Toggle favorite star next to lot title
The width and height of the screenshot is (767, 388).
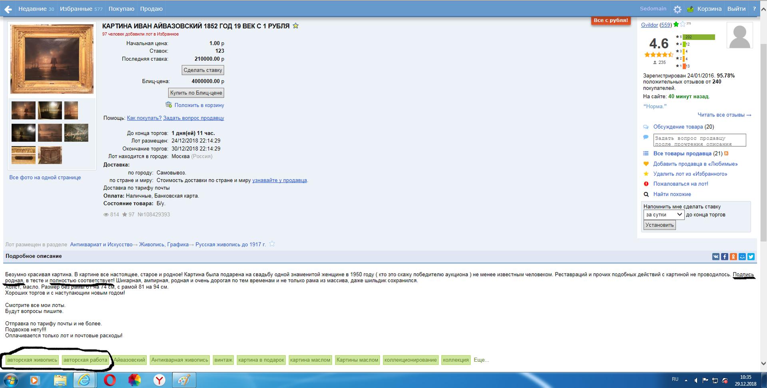pyautogui.click(x=295, y=26)
